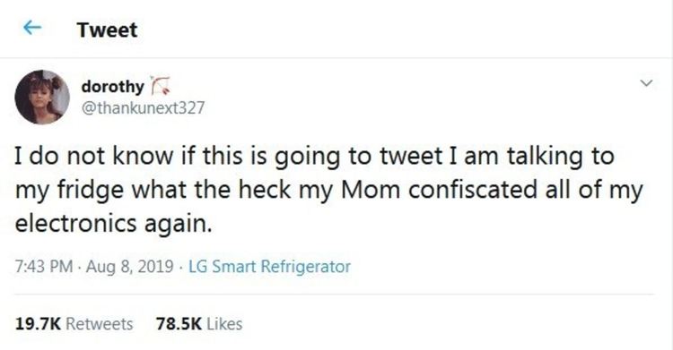Viewport: 673px width, 350px height.
Task: Open the LG Smart Refrigerator source link
Action: (269, 267)
